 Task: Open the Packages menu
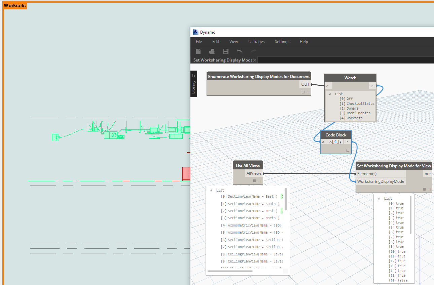pyautogui.click(x=256, y=42)
